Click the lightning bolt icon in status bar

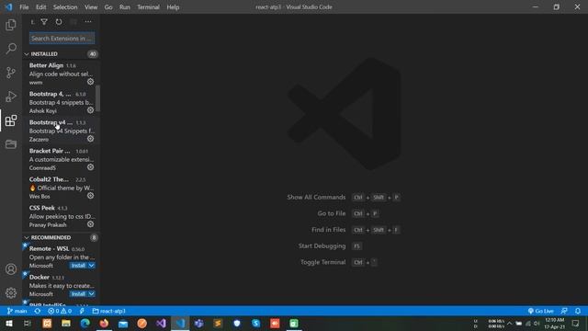coord(82,311)
